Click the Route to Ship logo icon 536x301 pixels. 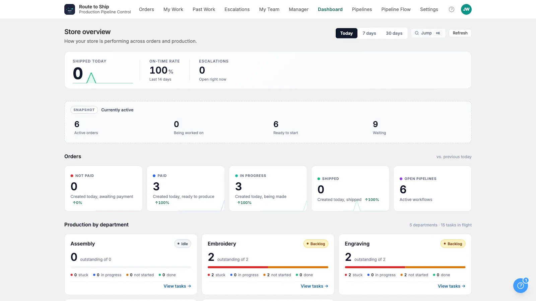tap(70, 9)
